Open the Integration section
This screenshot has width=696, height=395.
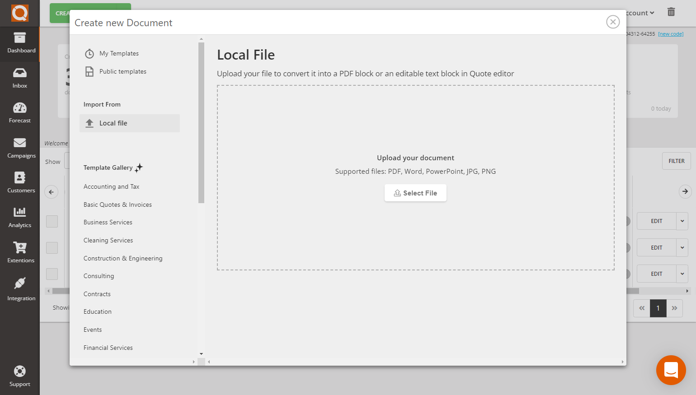click(x=20, y=289)
